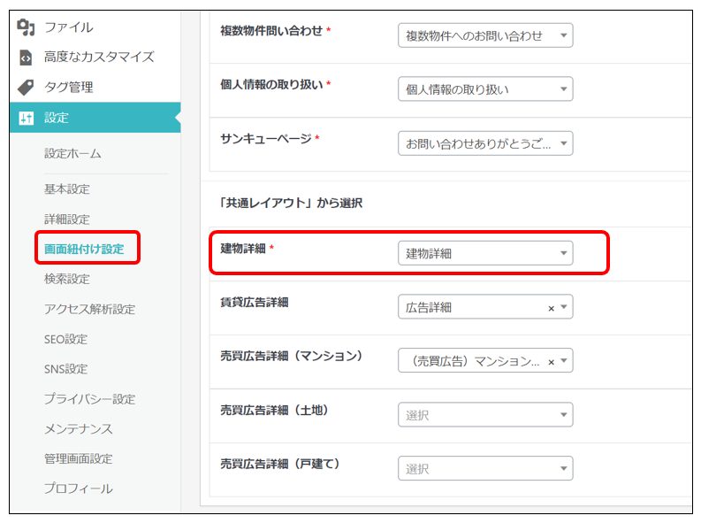Clear the 売買広告詳細（マンション） selection with x
The width and height of the screenshot is (701, 523).
(x=551, y=361)
